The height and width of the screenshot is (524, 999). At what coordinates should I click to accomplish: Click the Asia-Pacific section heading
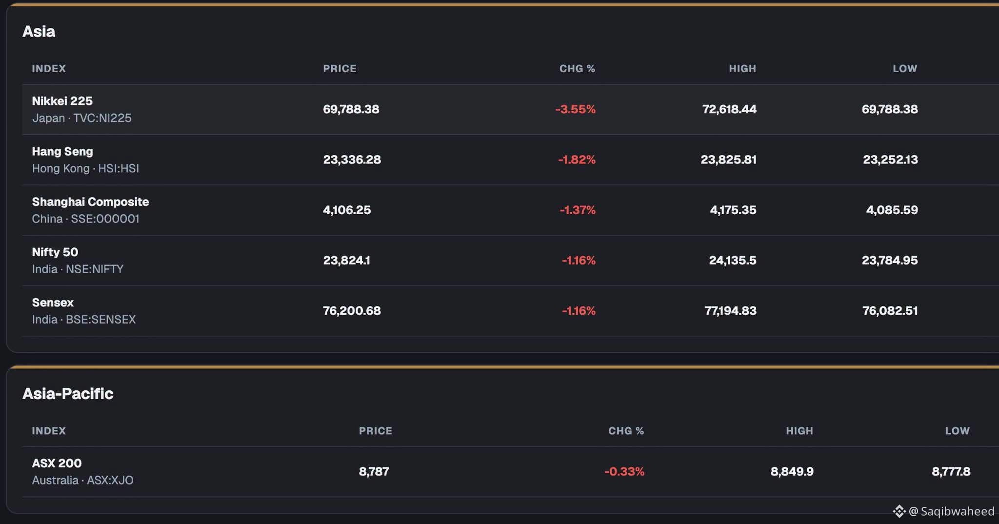68,394
